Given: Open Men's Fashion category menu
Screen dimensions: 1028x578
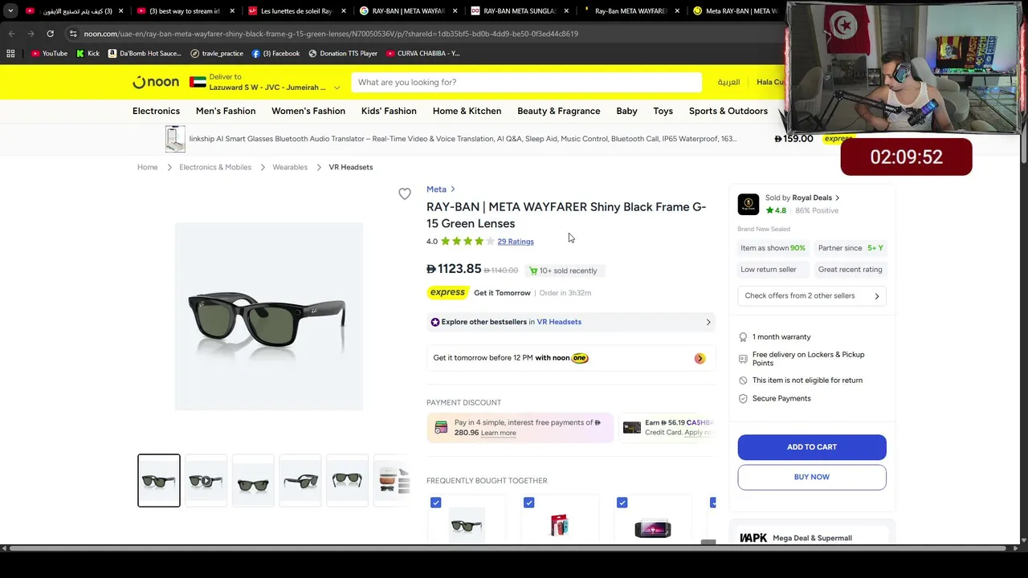Looking at the screenshot, I should pos(226,111).
